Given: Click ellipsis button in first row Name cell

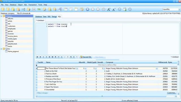Looking at the screenshot, I should (x=77, y=69).
